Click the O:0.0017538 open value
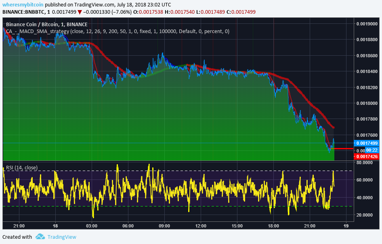This screenshot has height=244, width=382. (x=148, y=12)
